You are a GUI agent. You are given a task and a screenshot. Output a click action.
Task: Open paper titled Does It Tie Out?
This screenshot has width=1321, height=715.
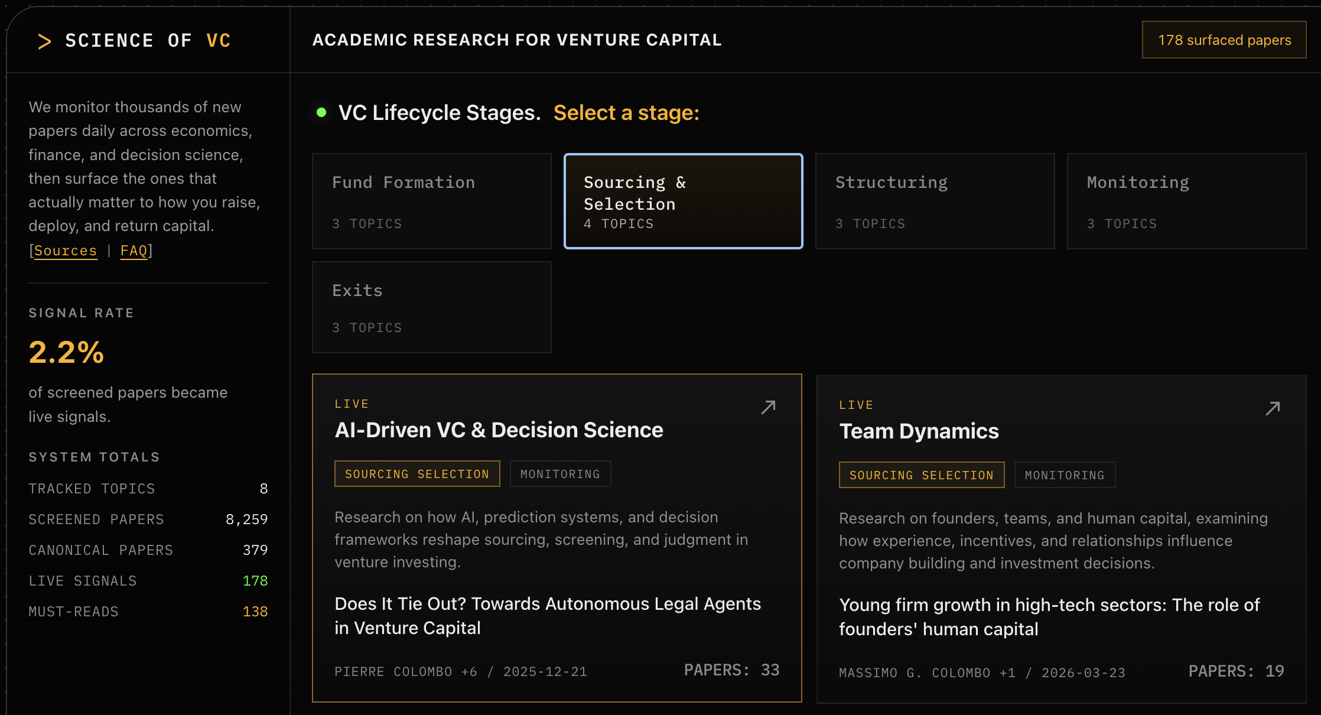click(548, 616)
